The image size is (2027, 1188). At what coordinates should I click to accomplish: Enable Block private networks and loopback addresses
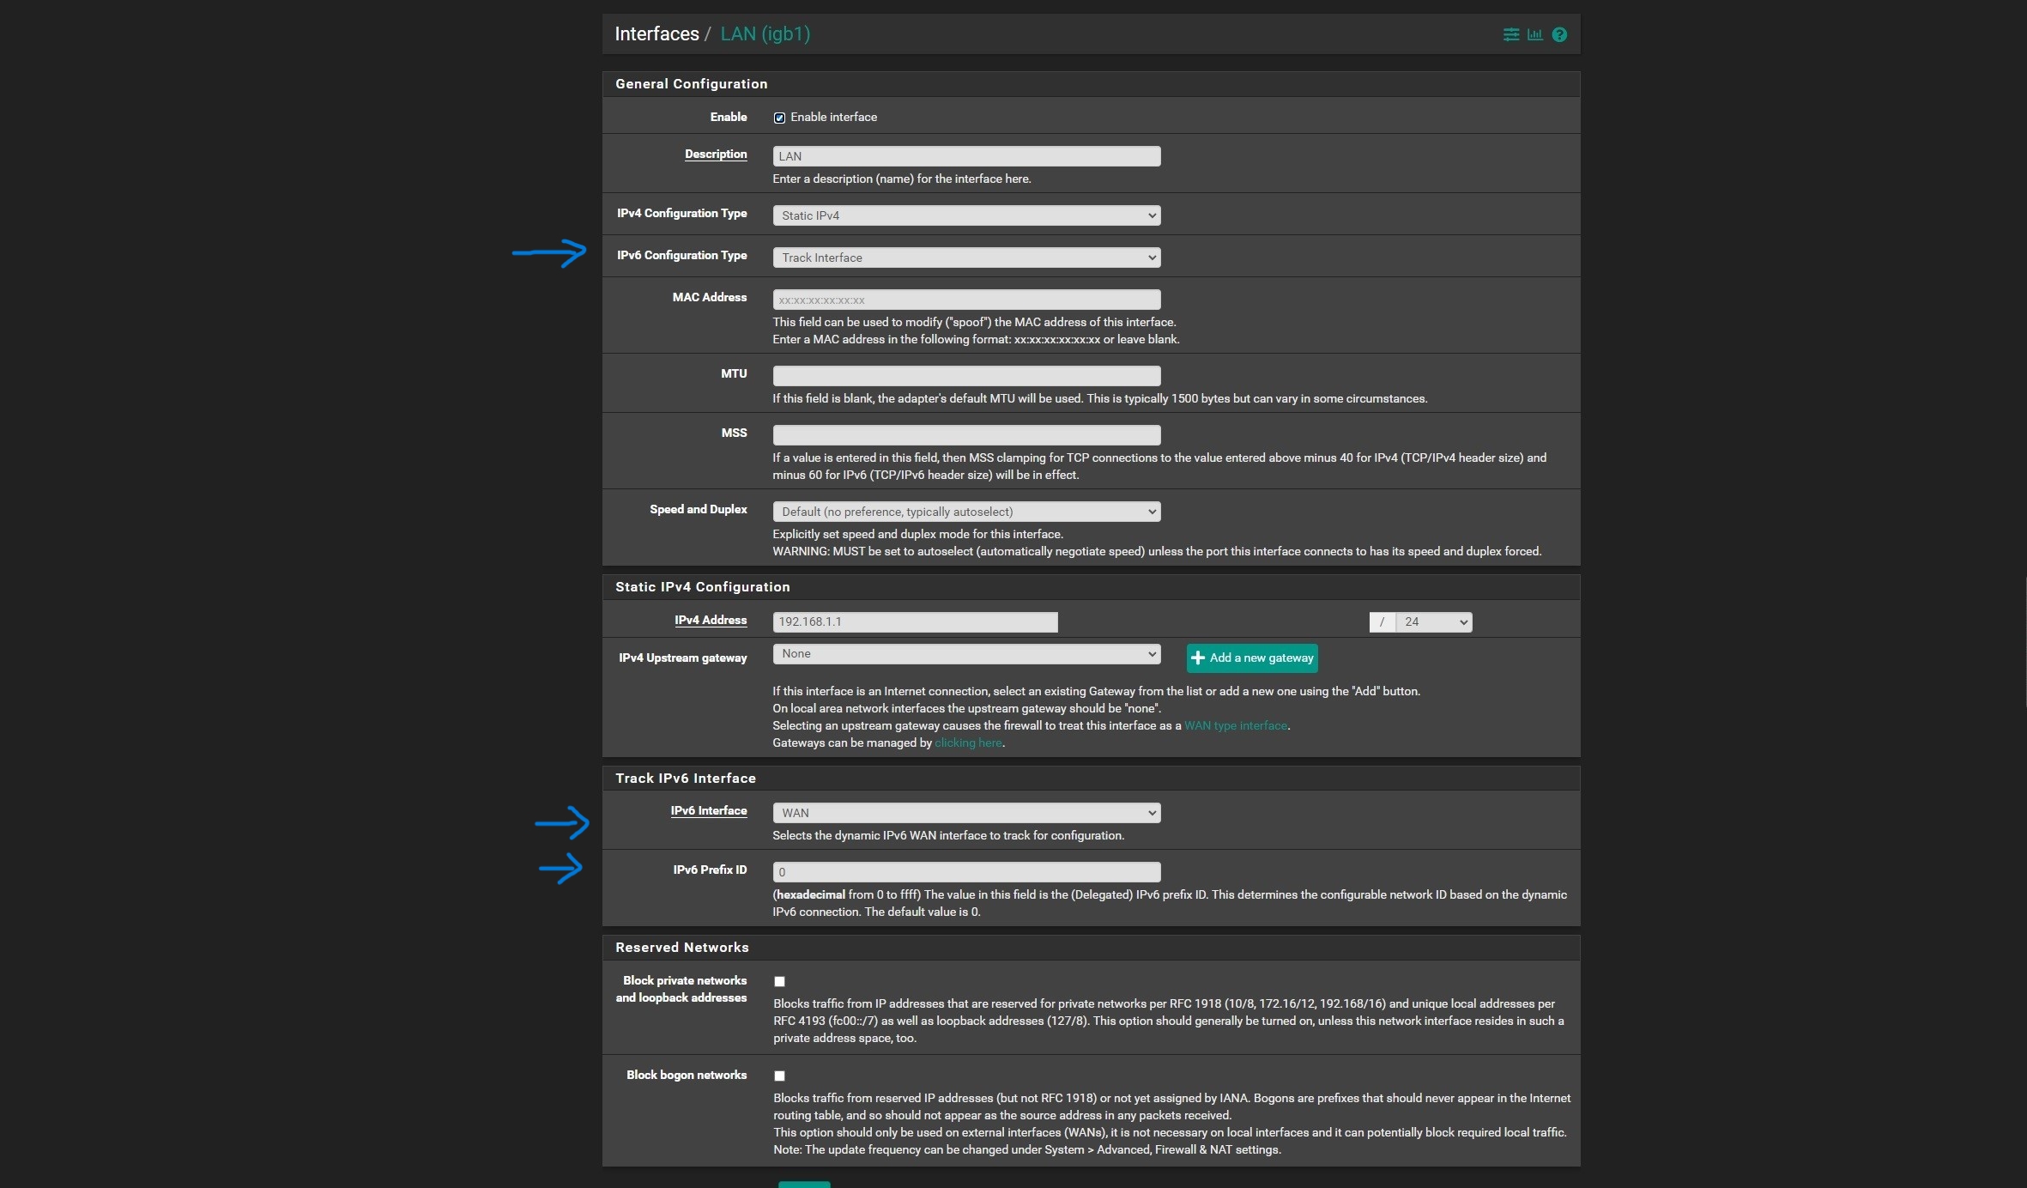(x=779, y=981)
